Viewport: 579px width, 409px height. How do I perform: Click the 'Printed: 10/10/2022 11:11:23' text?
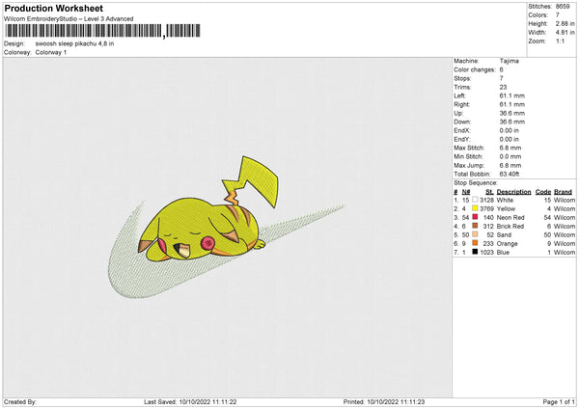click(x=384, y=402)
